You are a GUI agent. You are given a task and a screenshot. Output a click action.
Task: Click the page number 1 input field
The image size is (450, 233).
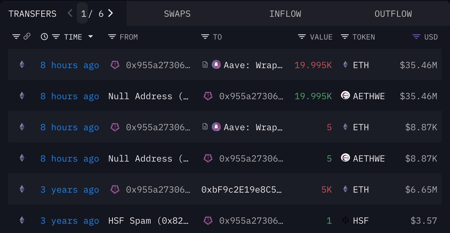83,13
